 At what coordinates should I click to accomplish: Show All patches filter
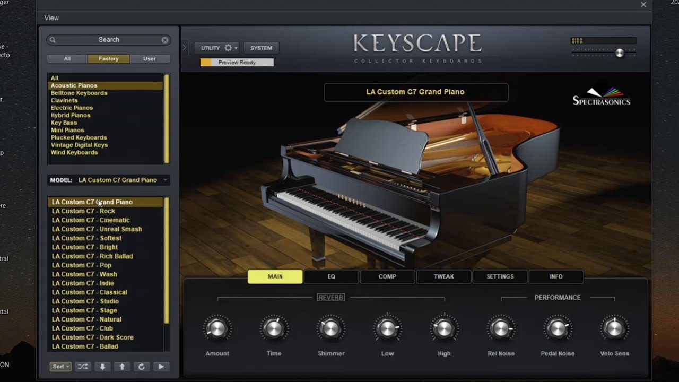click(x=67, y=59)
